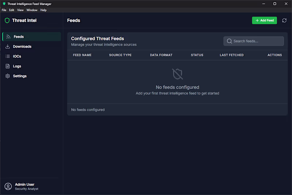The image size is (292, 195).
Task: Open the View menu
Action: pos(20,10)
